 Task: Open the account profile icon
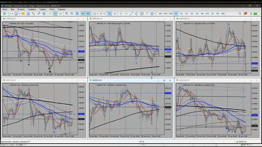pos(251,13)
